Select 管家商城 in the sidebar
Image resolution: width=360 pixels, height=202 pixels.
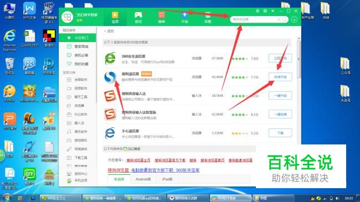[x=78, y=46]
